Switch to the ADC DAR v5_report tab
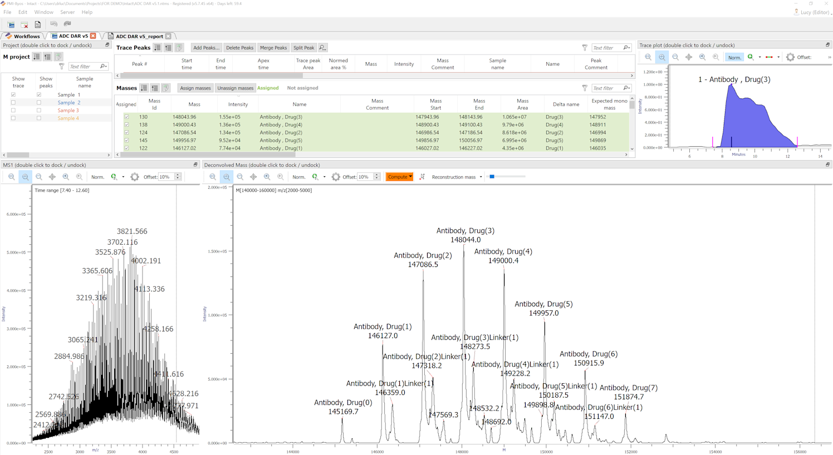Screen dimensions: 833x455 (139, 36)
